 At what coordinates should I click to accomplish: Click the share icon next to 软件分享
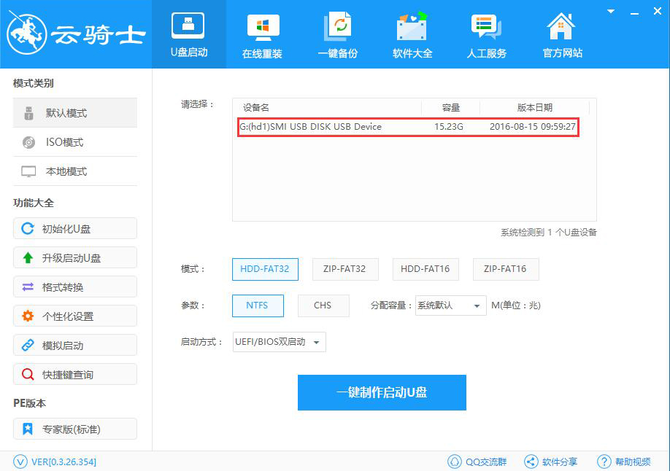[531, 462]
